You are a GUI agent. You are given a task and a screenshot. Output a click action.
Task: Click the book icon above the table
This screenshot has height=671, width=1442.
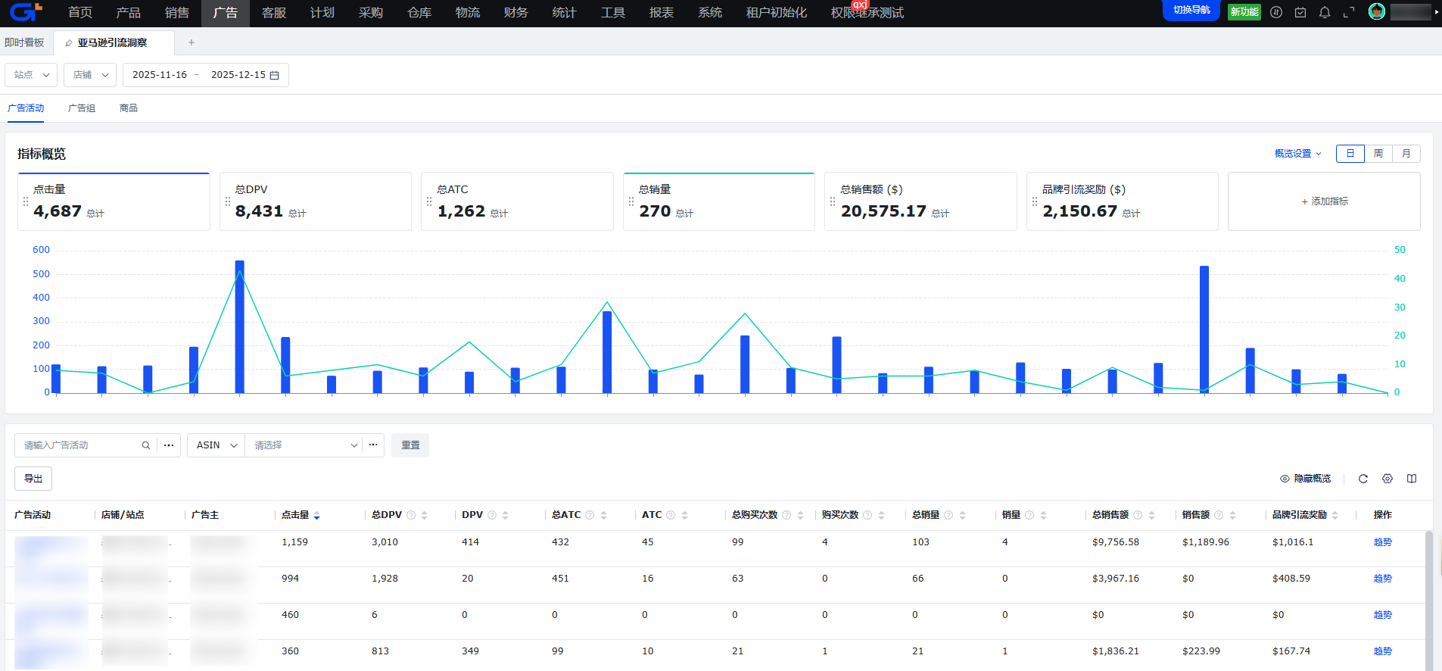1412,479
